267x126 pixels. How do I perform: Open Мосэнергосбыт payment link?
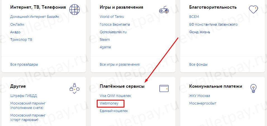tap(202, 103)
